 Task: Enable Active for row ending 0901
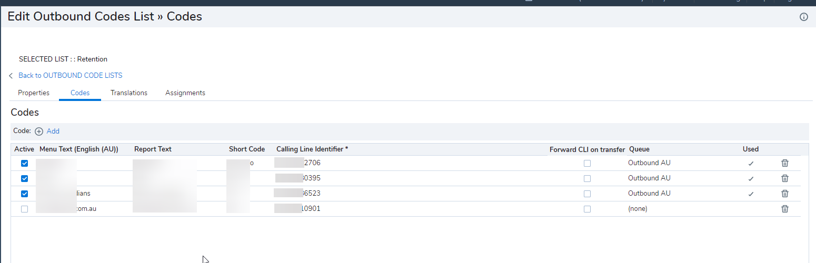[24, 209]
